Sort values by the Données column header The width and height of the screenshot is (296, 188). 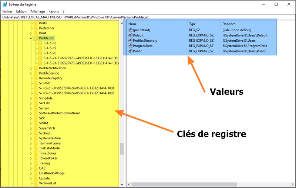248,24
